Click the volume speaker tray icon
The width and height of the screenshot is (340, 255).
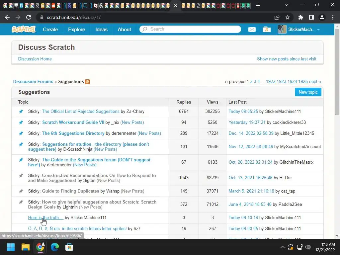tap(308, 247)
